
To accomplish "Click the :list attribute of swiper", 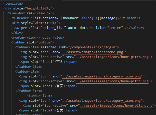I will [34, 28].
